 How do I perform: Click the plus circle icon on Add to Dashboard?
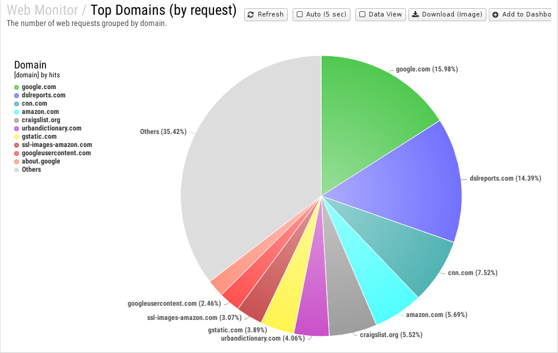pos(495,15)
